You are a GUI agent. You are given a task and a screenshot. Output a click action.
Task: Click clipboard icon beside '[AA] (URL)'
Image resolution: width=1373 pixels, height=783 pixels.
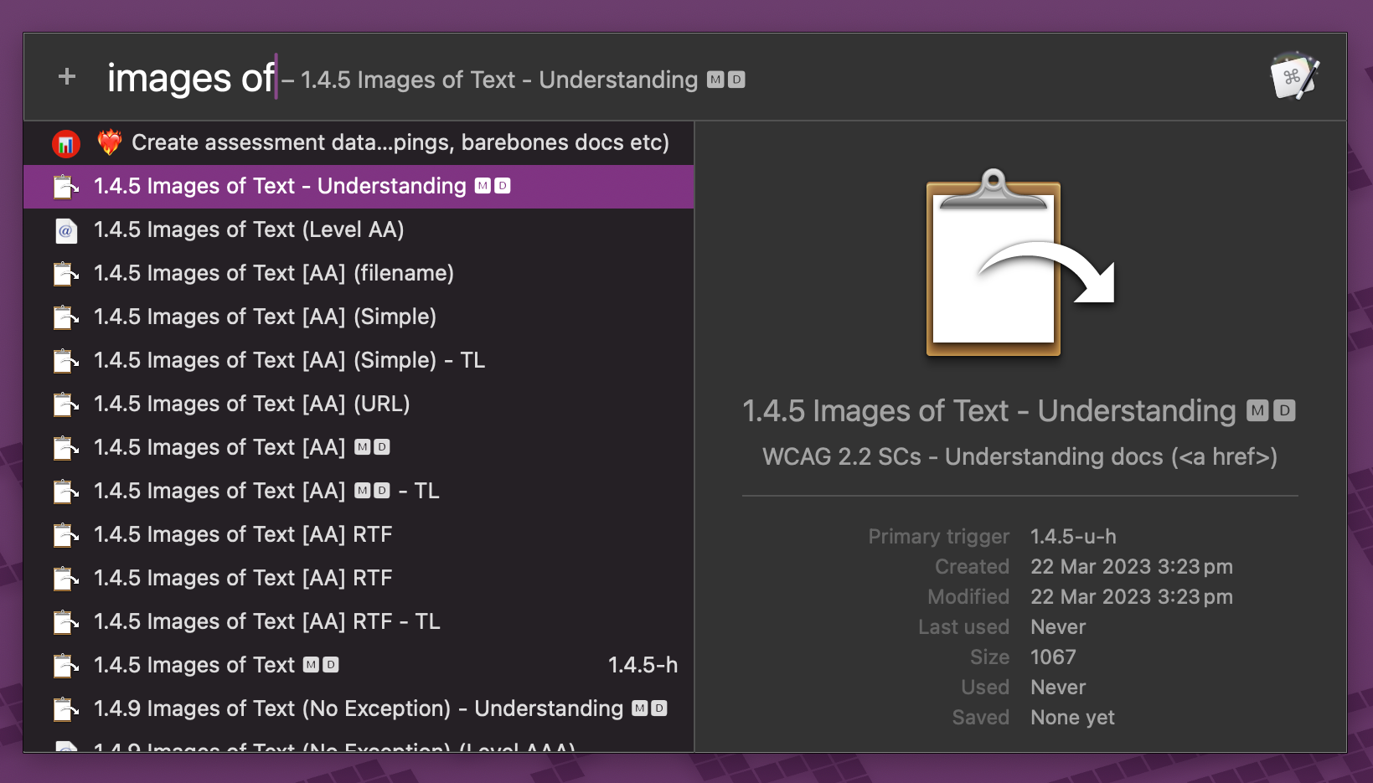(66, 404)
